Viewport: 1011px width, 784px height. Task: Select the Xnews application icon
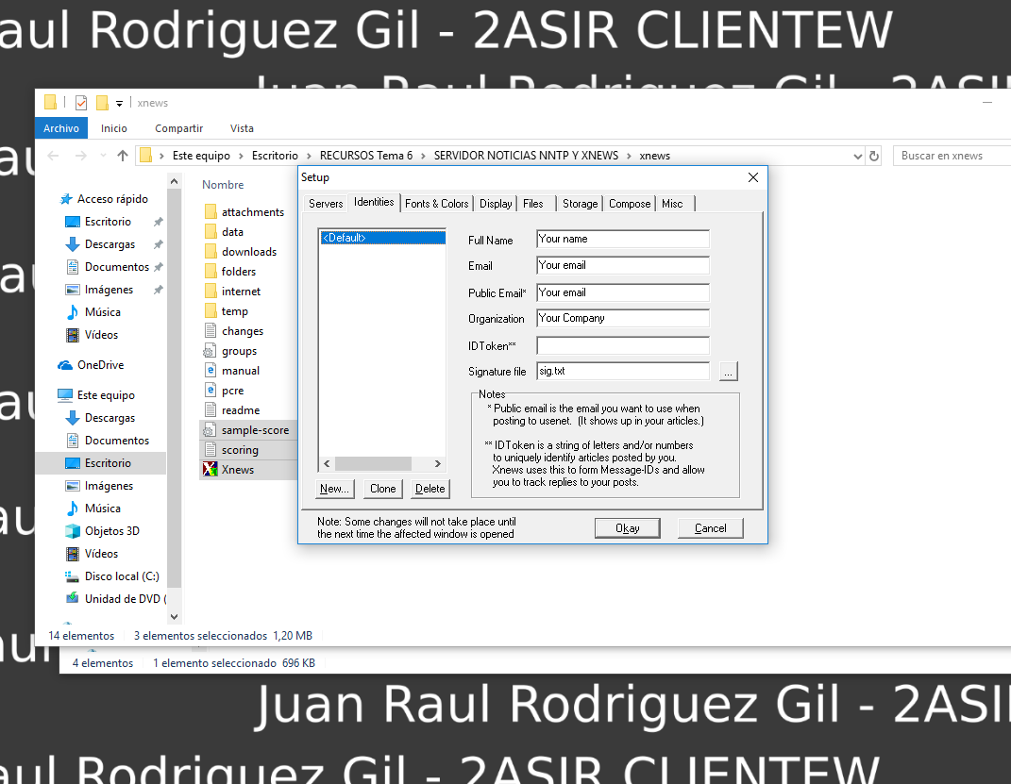(211, 469)
